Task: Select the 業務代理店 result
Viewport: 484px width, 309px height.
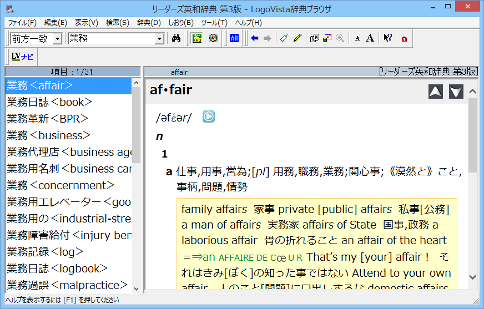Action: [68, 152]
